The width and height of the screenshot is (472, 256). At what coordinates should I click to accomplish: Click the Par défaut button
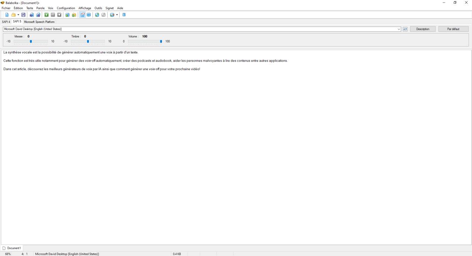(453, 29)
